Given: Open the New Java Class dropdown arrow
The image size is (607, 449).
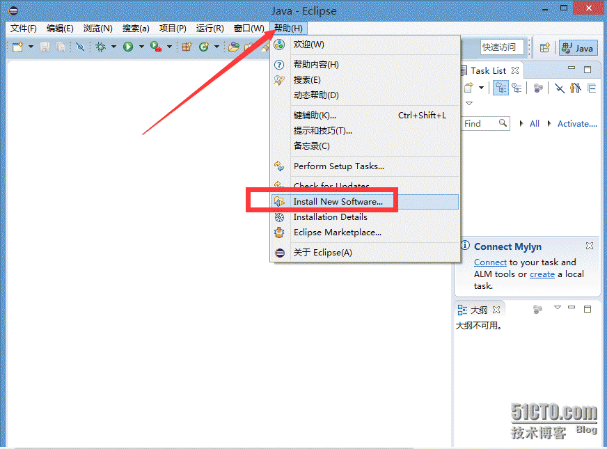Looking at the screenshot, I should [216, 47].
